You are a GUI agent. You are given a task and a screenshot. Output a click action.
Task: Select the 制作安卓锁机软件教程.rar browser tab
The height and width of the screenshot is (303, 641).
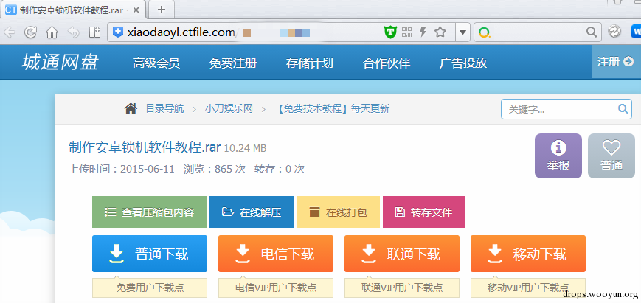click(x=72, y=10)
